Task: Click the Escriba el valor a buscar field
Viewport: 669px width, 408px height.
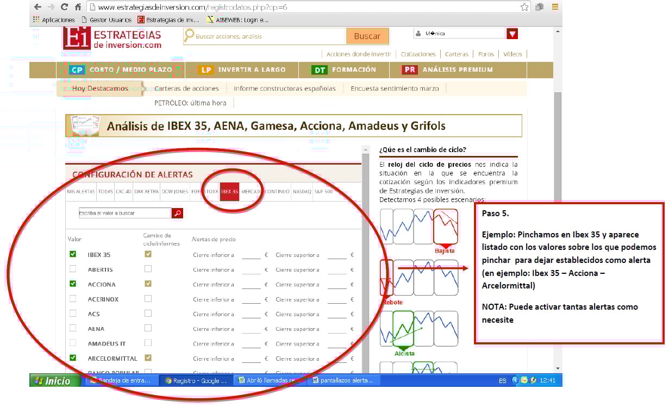Action: point(124,213)
